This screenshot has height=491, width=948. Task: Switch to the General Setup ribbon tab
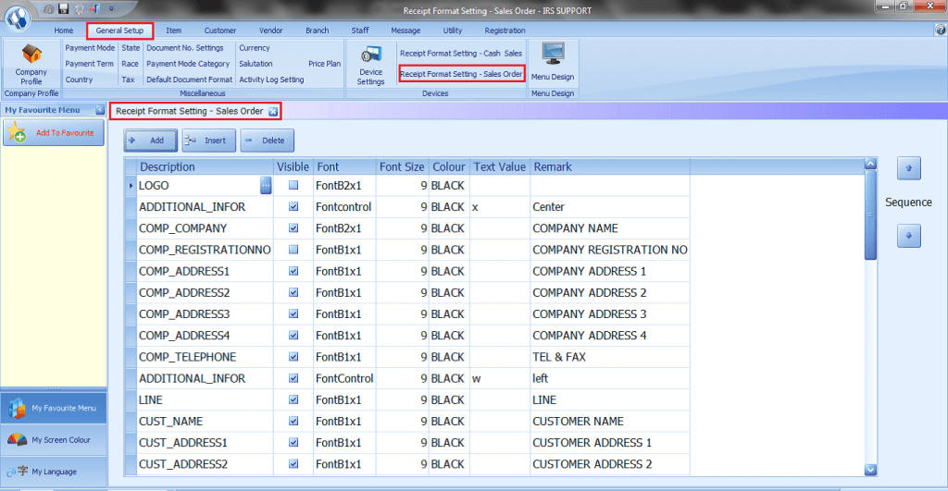click(x=119, y=31)
